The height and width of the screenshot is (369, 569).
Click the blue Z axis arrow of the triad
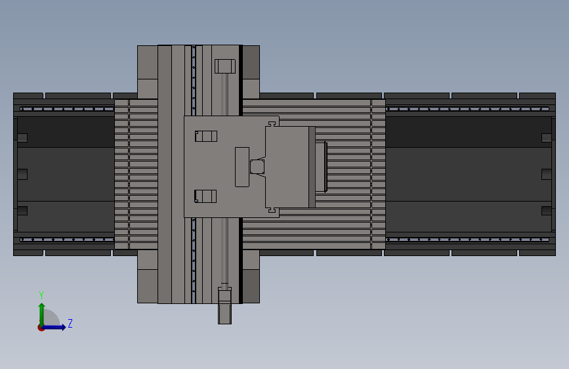pyautogui.click(x=54, y=327)
